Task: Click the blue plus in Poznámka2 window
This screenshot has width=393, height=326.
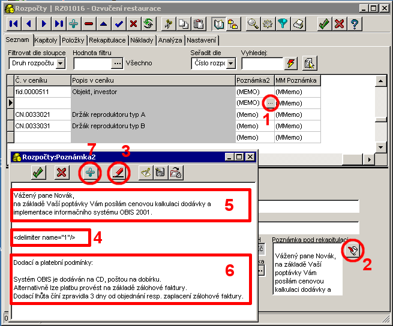Action: click(x=89, y=173)
